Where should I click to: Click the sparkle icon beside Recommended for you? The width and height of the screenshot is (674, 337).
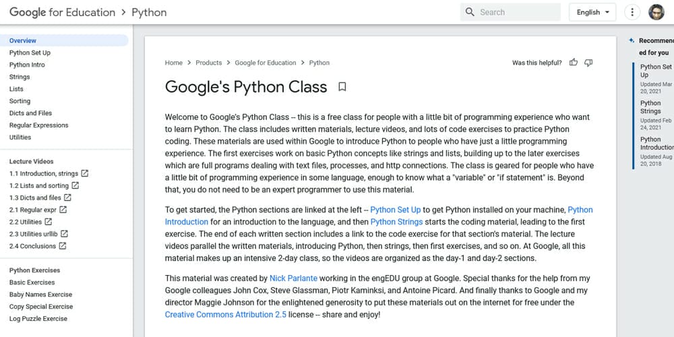click(631, 40)
